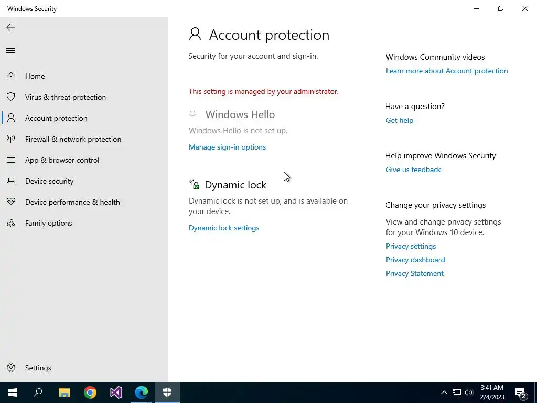Go back with the back arrow
The width and height of the screenshot is (537, 403).
pyautogui.click(x=10, y=27)
